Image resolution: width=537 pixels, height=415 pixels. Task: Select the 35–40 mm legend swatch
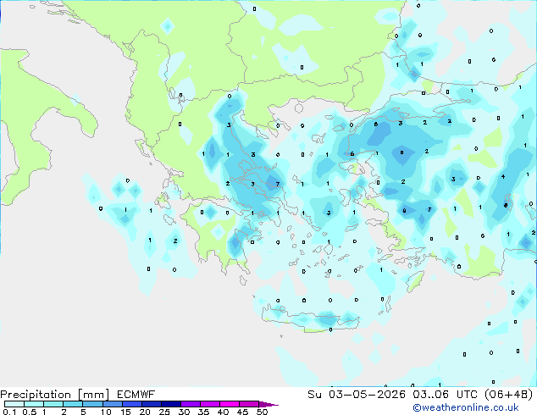click(x=209, y=404)
